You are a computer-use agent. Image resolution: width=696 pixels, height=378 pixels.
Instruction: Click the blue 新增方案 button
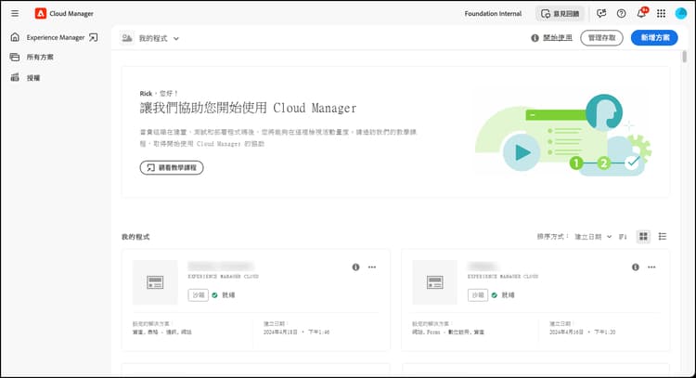pos(654,38)
